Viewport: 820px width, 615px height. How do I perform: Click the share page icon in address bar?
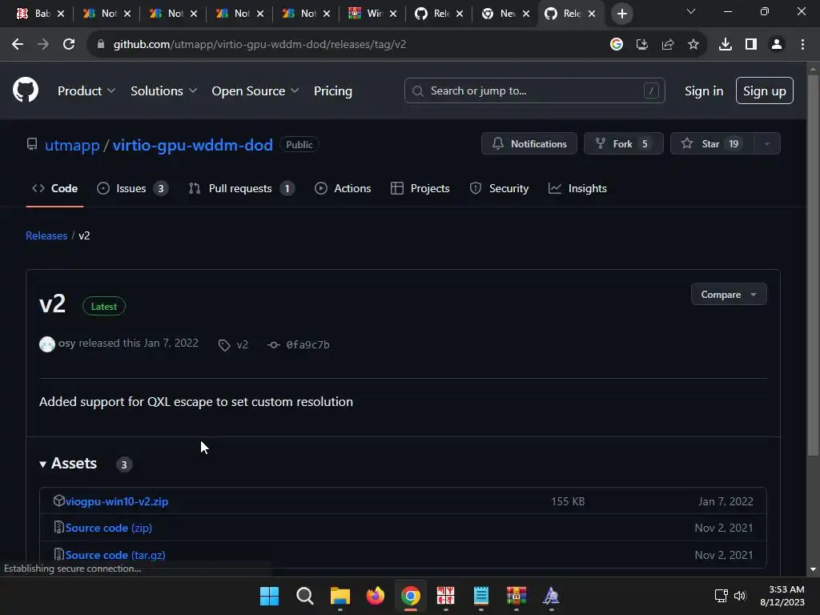tap(668, 45)
